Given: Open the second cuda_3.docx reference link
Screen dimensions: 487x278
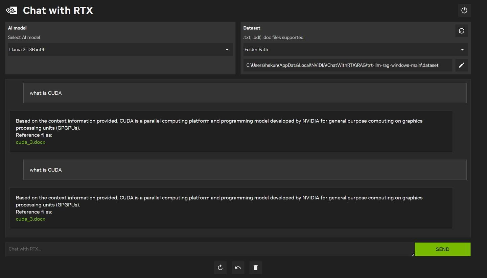Looking at the screenshot, I should point(30,219).
